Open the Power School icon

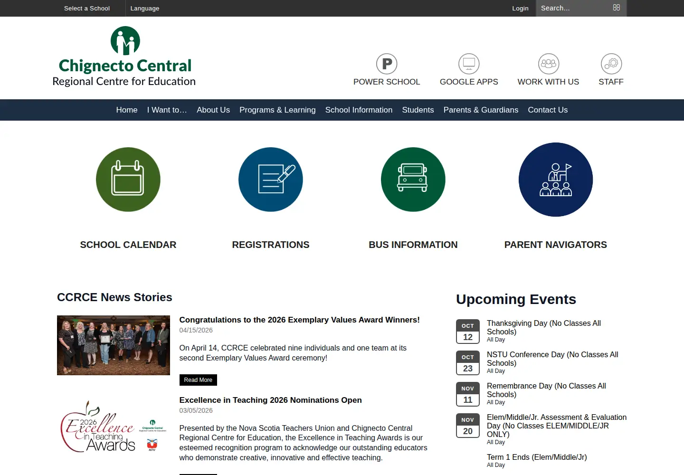tap(387, 64)
